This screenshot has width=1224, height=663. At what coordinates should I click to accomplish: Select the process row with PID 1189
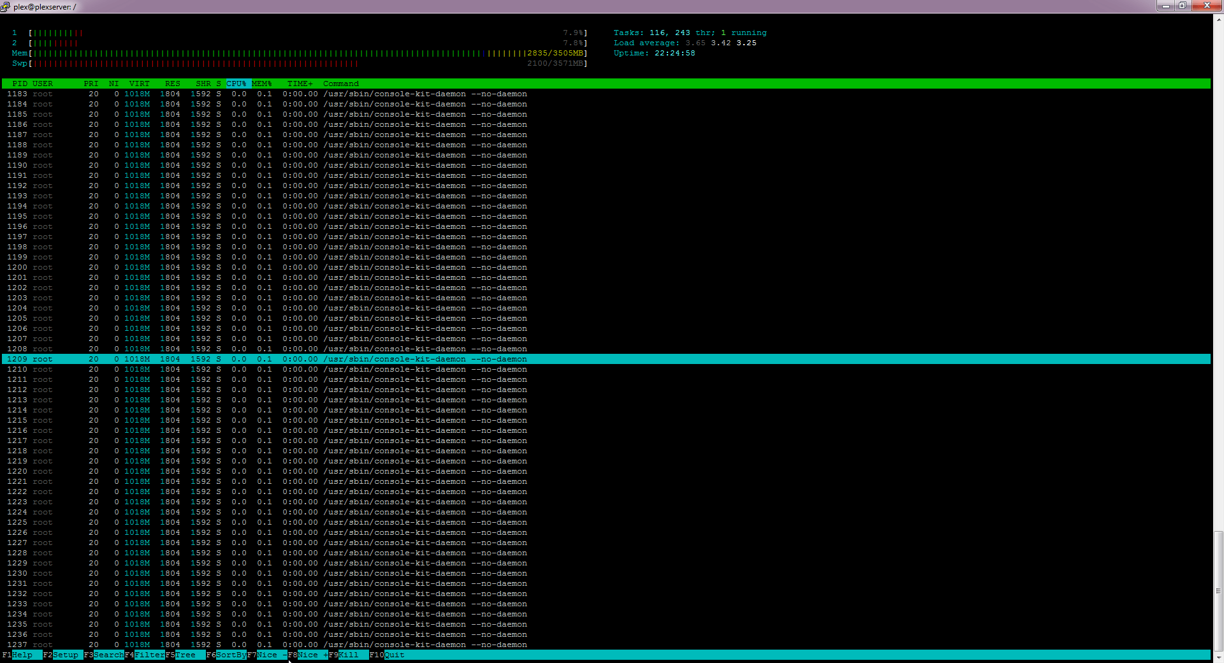[606, 156]
